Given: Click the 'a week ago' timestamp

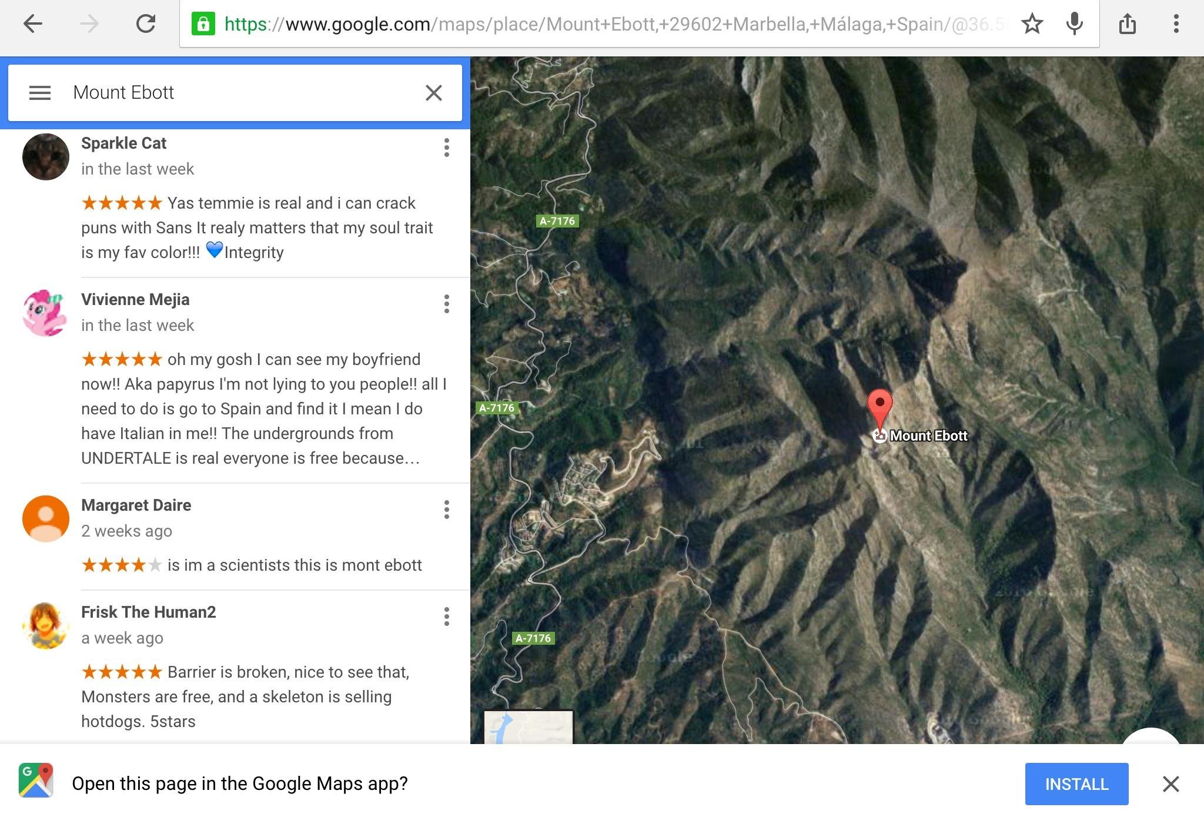Looking at the screenshot, I should coord(122,638).
